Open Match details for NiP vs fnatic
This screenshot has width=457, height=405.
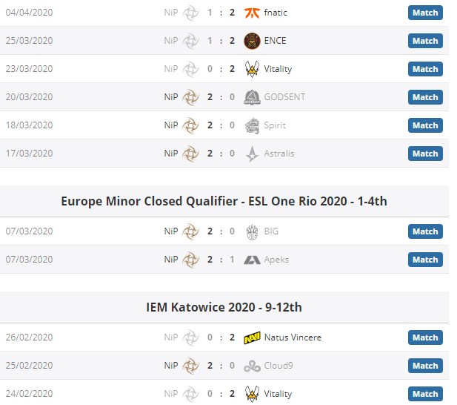pyautogui.click(x=425, y=13)
